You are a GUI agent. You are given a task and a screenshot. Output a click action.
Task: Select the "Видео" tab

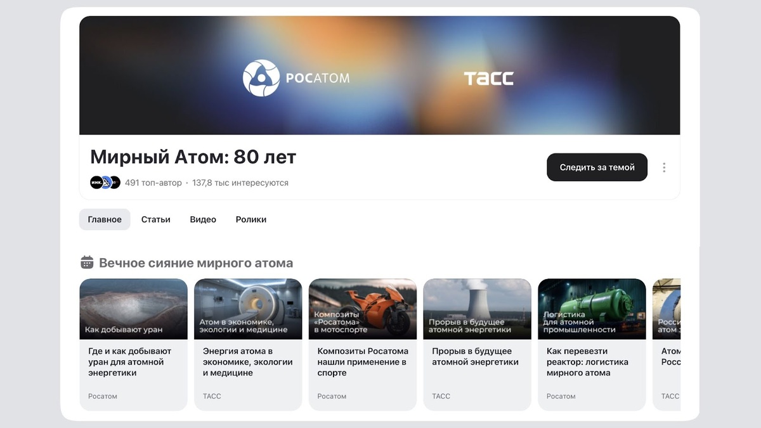point(203,219)
